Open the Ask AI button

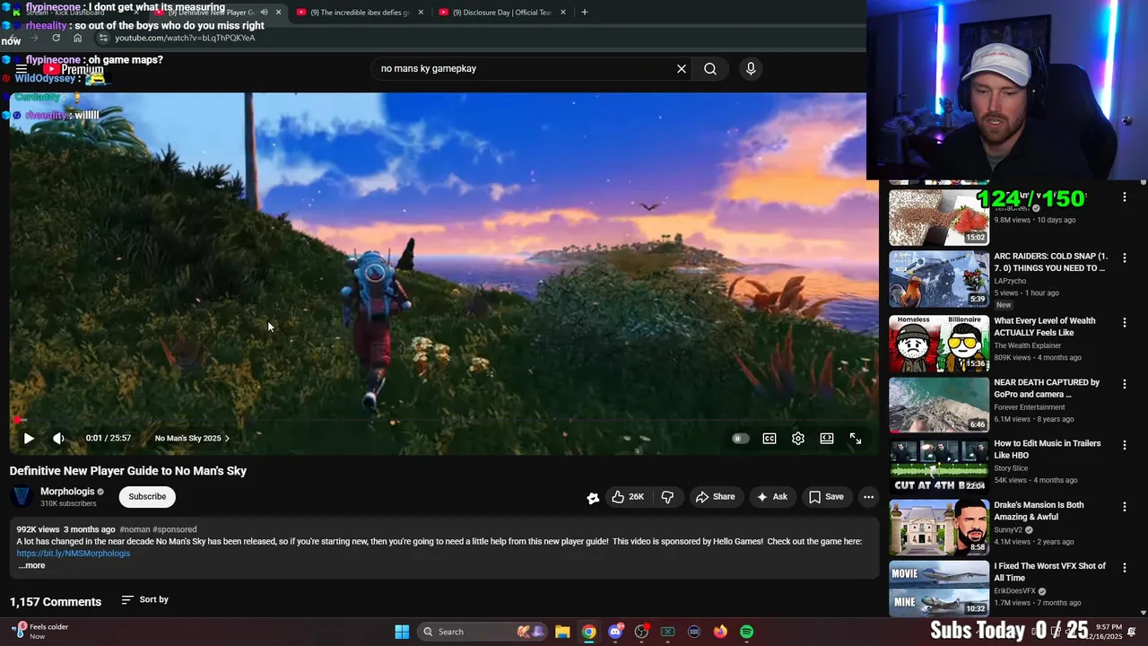[x=771, y=497]
